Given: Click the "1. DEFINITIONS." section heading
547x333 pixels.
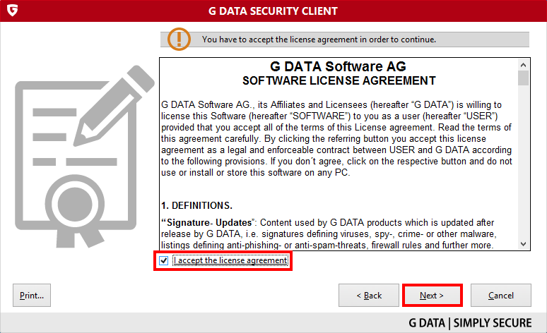Looking at the screenshot, I should tap(197, 205).
